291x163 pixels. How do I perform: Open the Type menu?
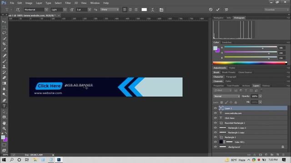click(x=48, y=3)
